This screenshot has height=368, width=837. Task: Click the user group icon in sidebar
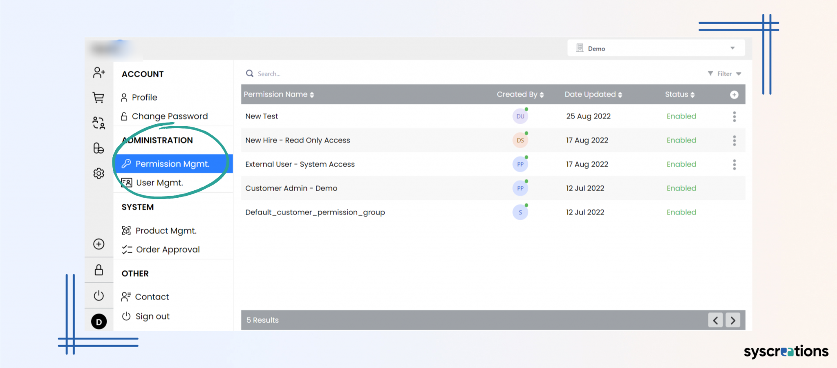(98, 123)
